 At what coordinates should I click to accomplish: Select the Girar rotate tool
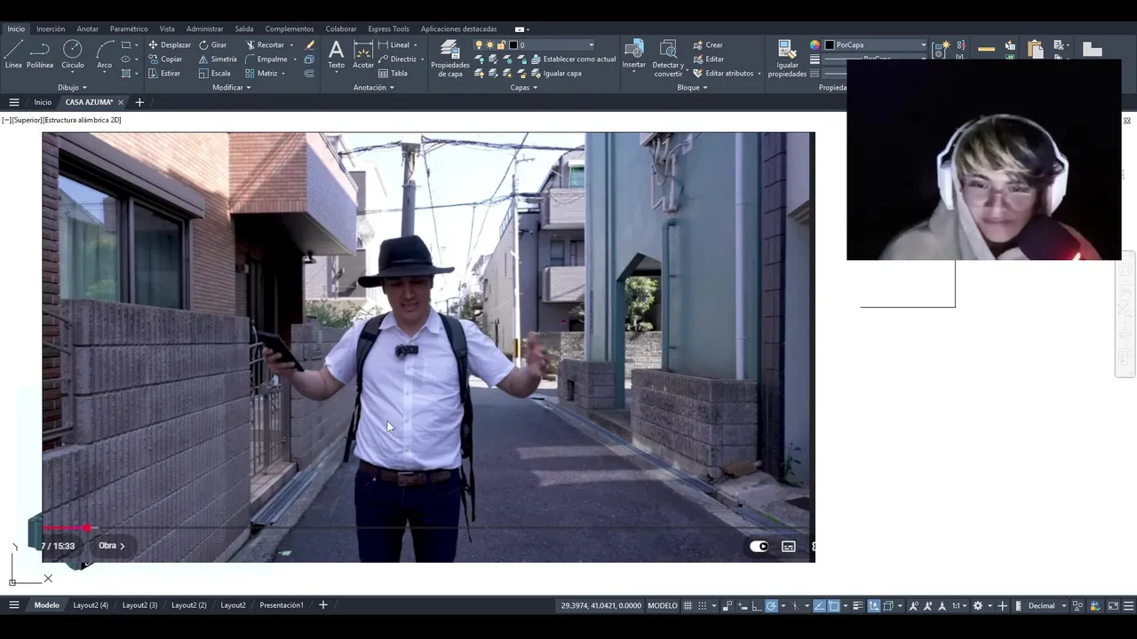[212, 44]
